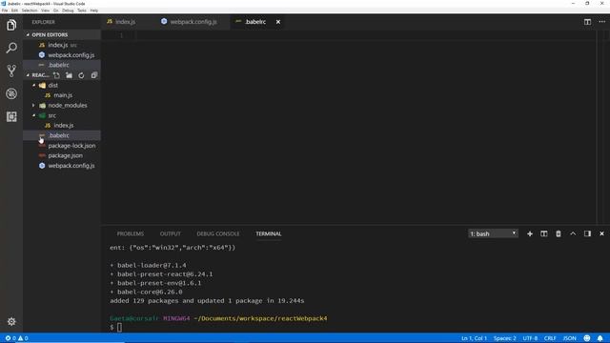Open the Tasks menu
Viewport: 610px width, 343px height.
82,10
